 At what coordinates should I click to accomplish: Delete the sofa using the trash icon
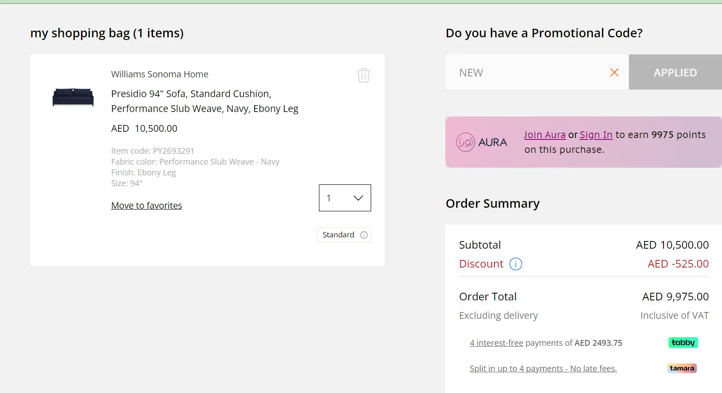point(363,75)
